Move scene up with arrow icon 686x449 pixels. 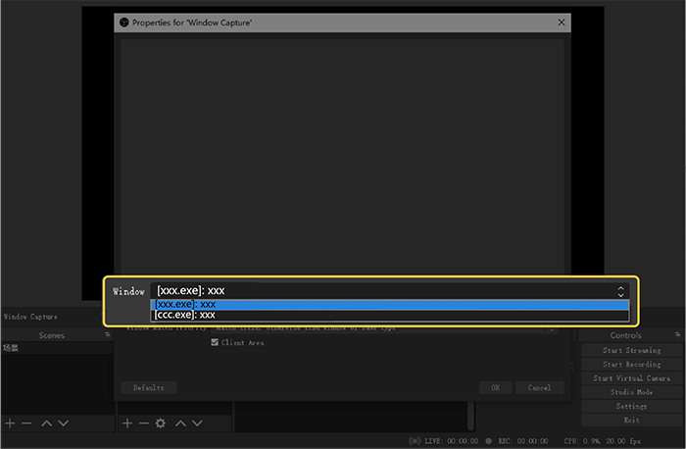tap(46, 424)
